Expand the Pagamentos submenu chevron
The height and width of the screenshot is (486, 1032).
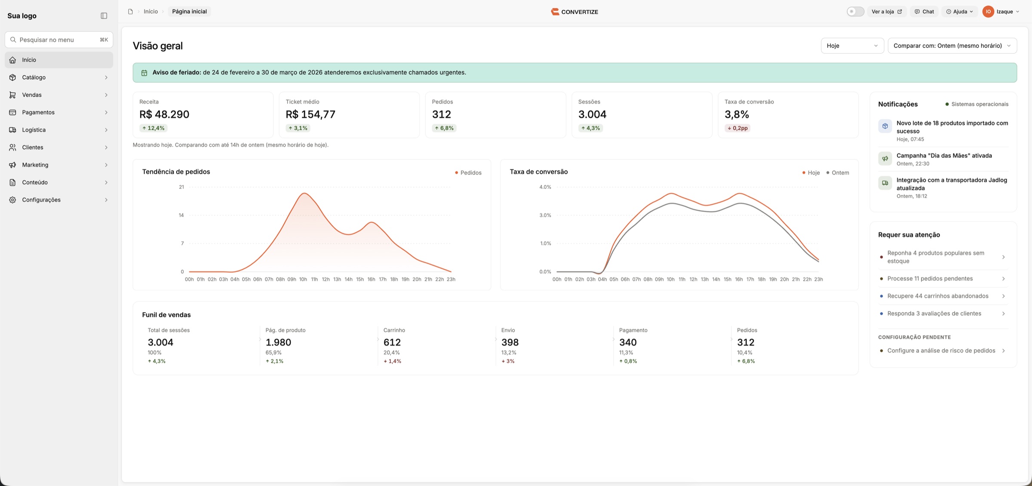(x=106, y=112)
